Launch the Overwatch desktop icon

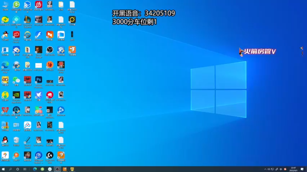coord(27,35)
